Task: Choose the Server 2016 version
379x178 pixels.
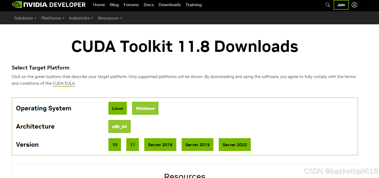Action: [160, 145]
